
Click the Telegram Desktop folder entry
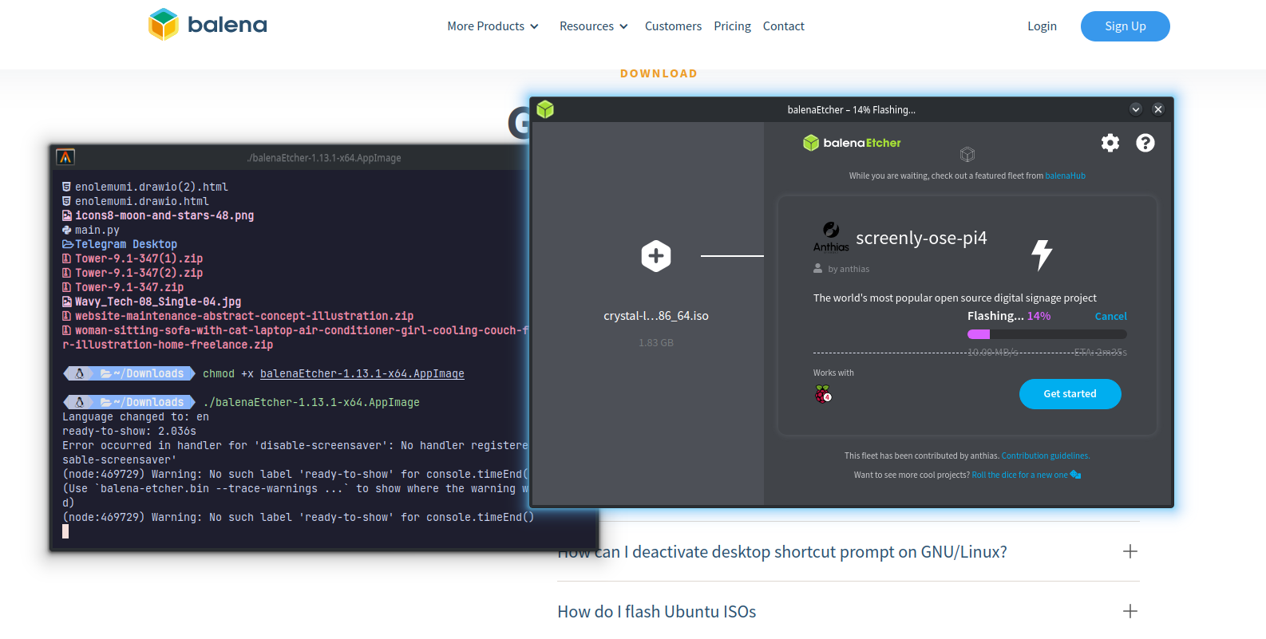pos(126,245)
